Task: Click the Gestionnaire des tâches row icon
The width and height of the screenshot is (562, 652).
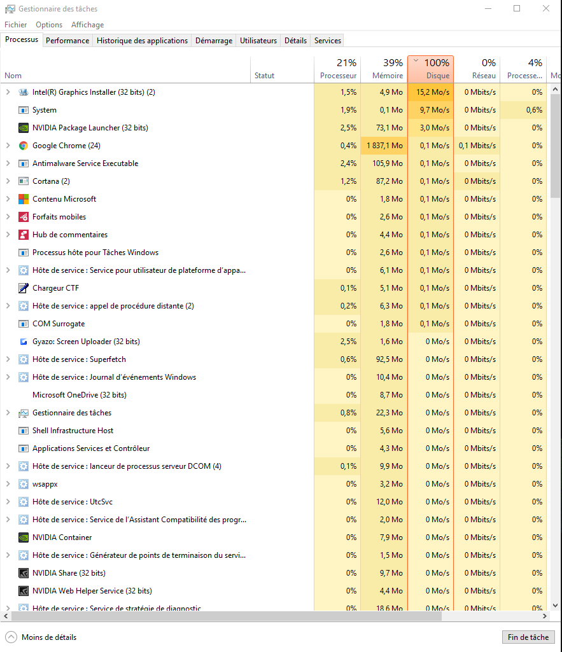Action: pyautogui.click(x=24, y=413)
